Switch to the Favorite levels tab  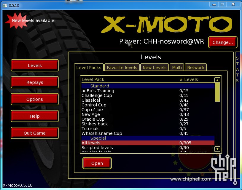click(122, 68)
